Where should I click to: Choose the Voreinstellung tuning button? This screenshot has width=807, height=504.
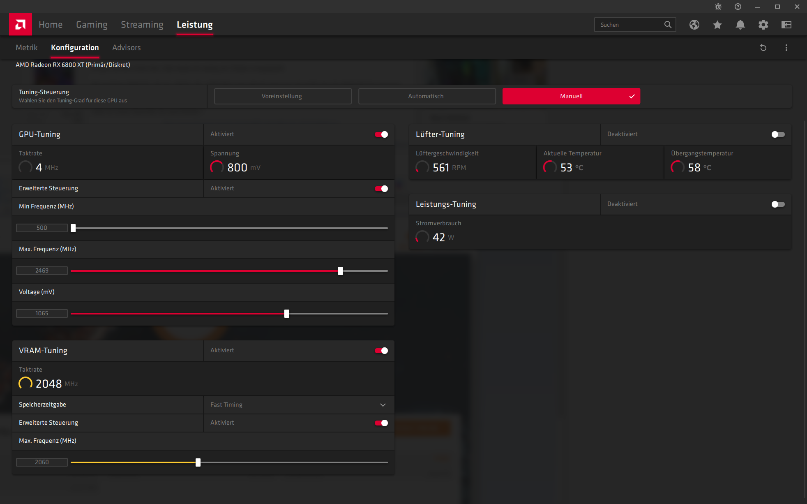click(x=283, y=96)
